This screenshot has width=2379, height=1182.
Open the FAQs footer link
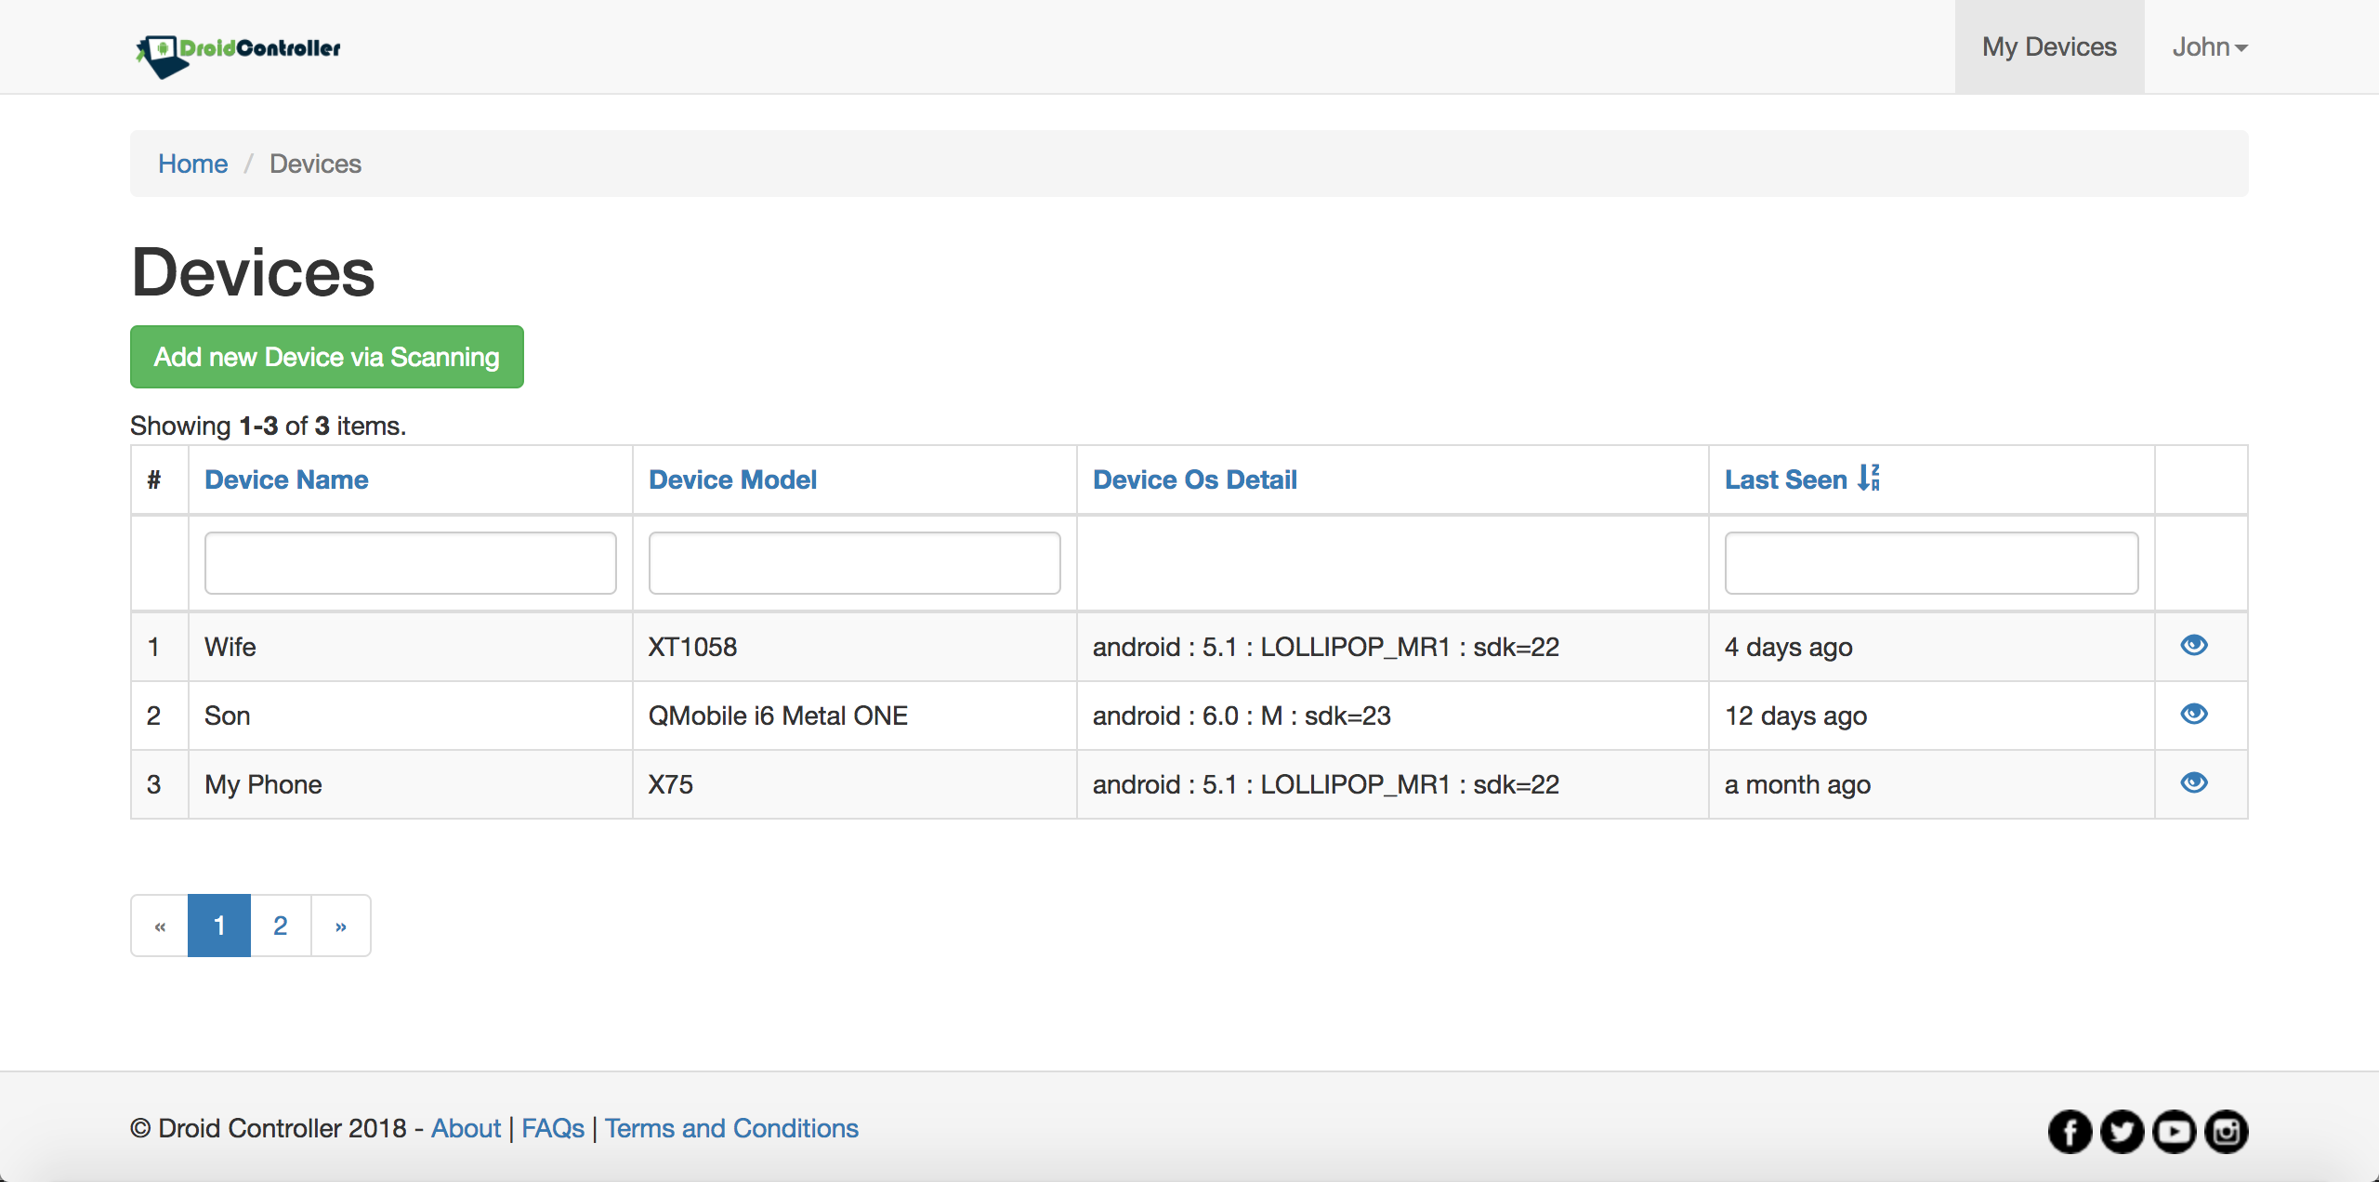pos(552,1128)
